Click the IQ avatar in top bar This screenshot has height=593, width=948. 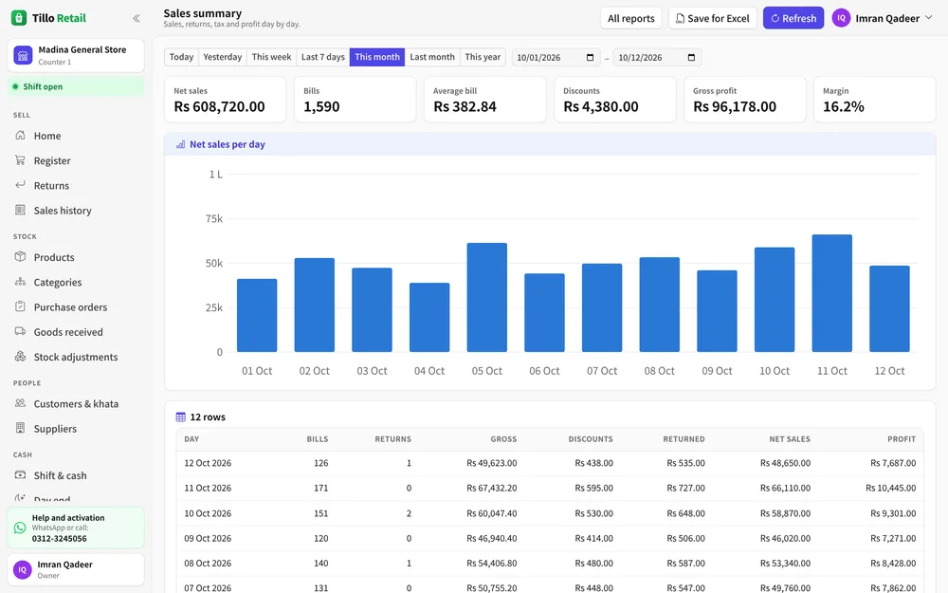tap(841, 17)
